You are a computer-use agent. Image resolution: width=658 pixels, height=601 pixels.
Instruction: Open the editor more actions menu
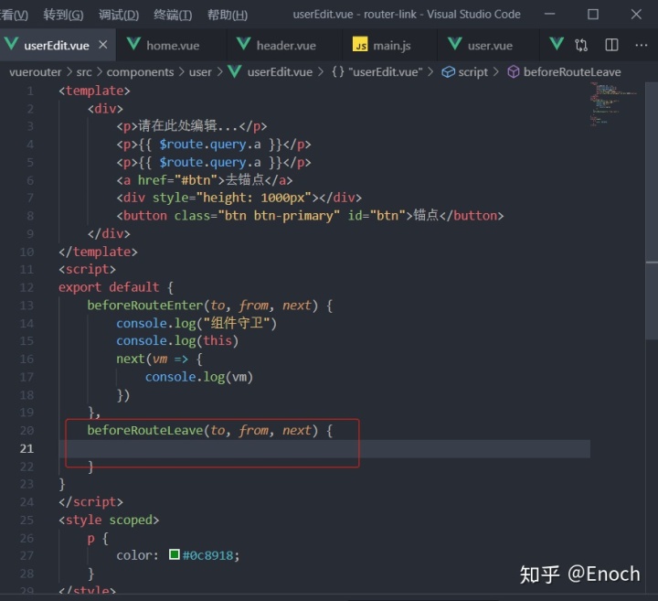tap(642, 45)
